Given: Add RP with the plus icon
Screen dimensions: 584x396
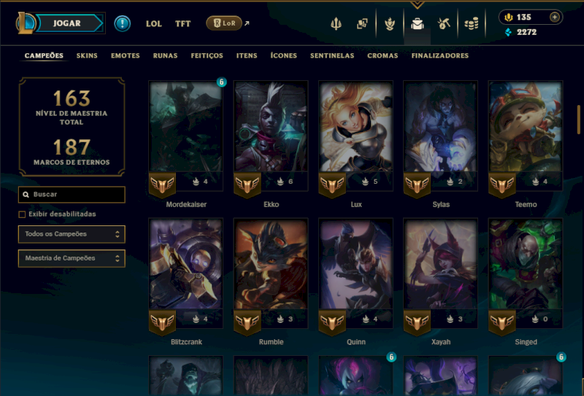Looking at the screenshot, I should [554, 17].
